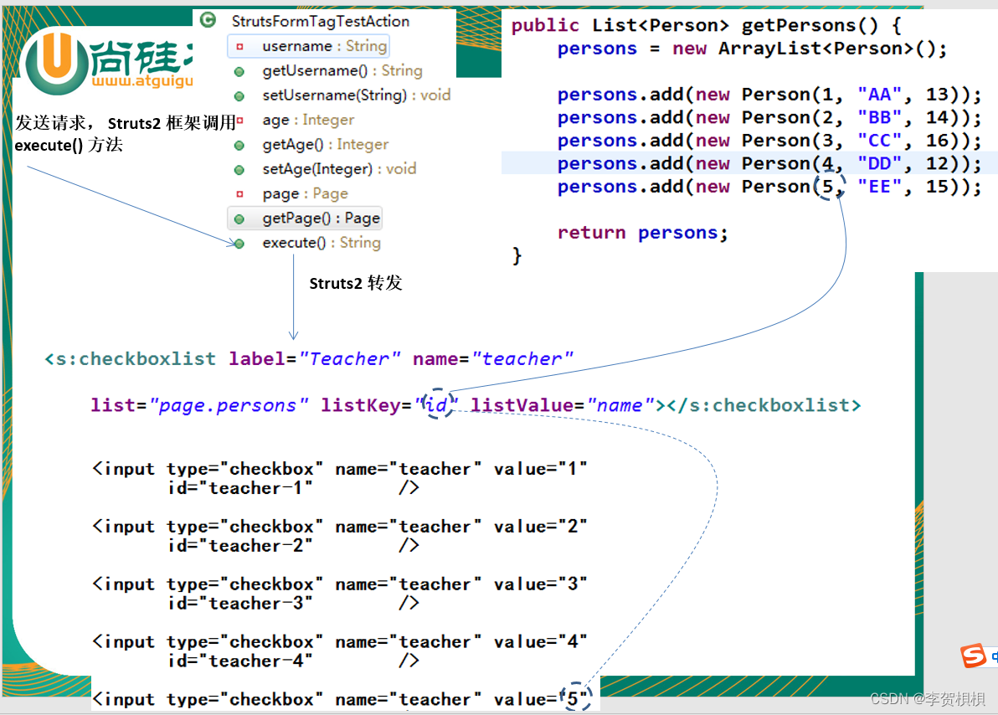Click the red field icon beside username
Image resolution: width=998 pixels, height=715 pixels.
[x=240, y=47]
